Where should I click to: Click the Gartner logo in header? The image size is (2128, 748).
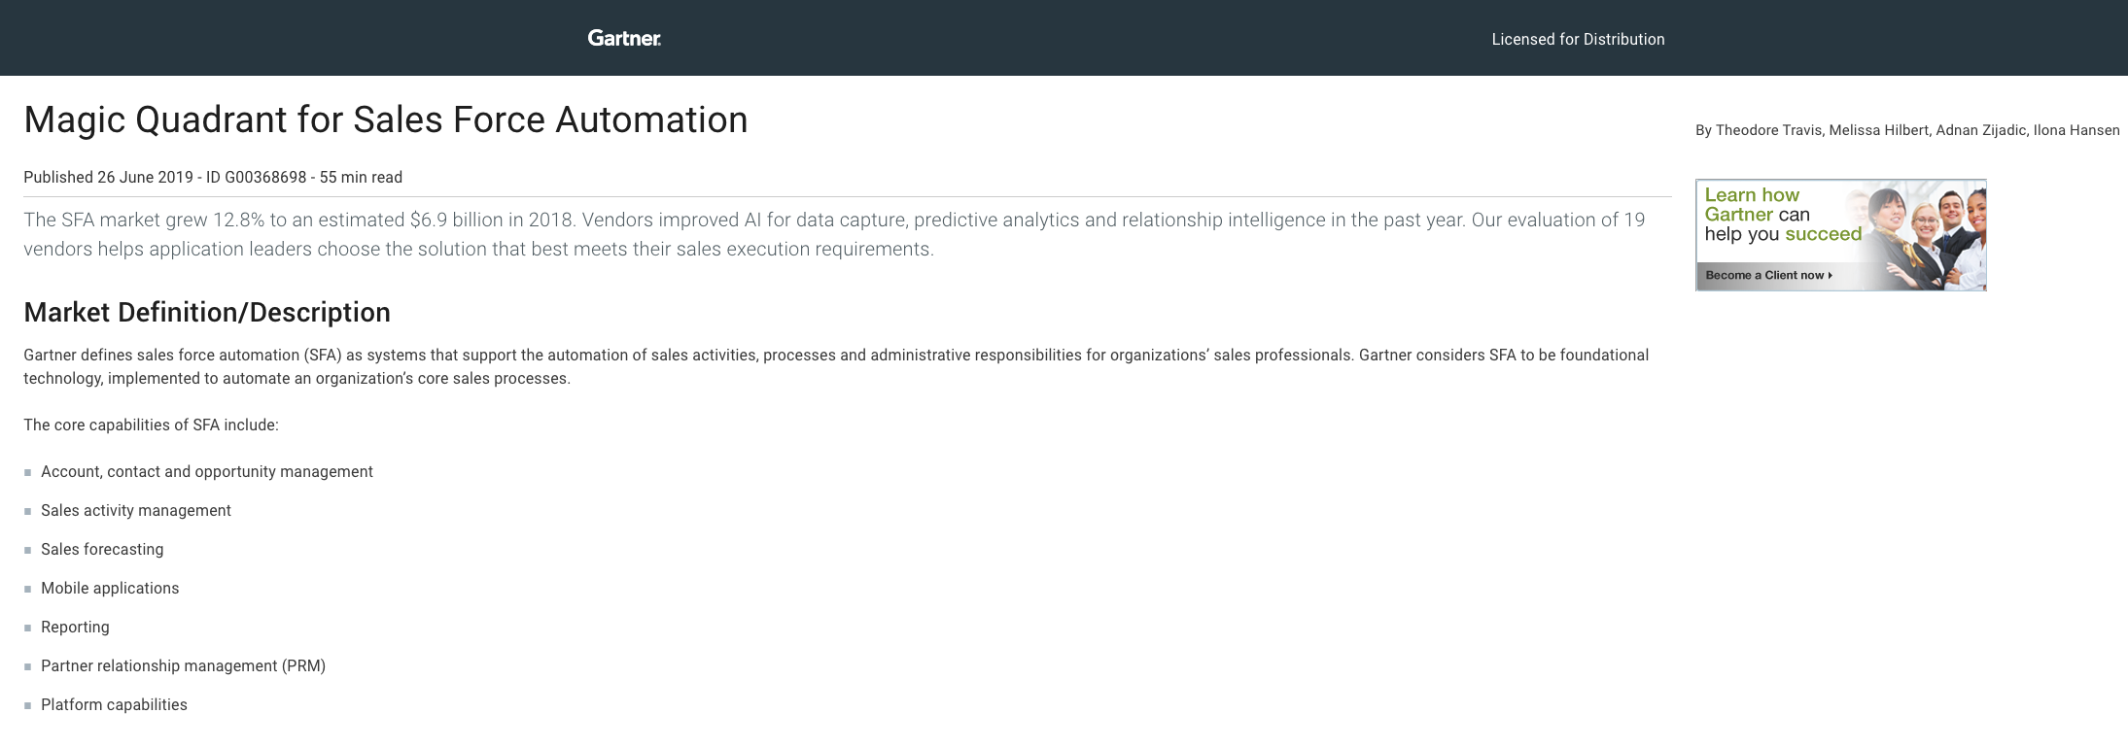(624, 38)
